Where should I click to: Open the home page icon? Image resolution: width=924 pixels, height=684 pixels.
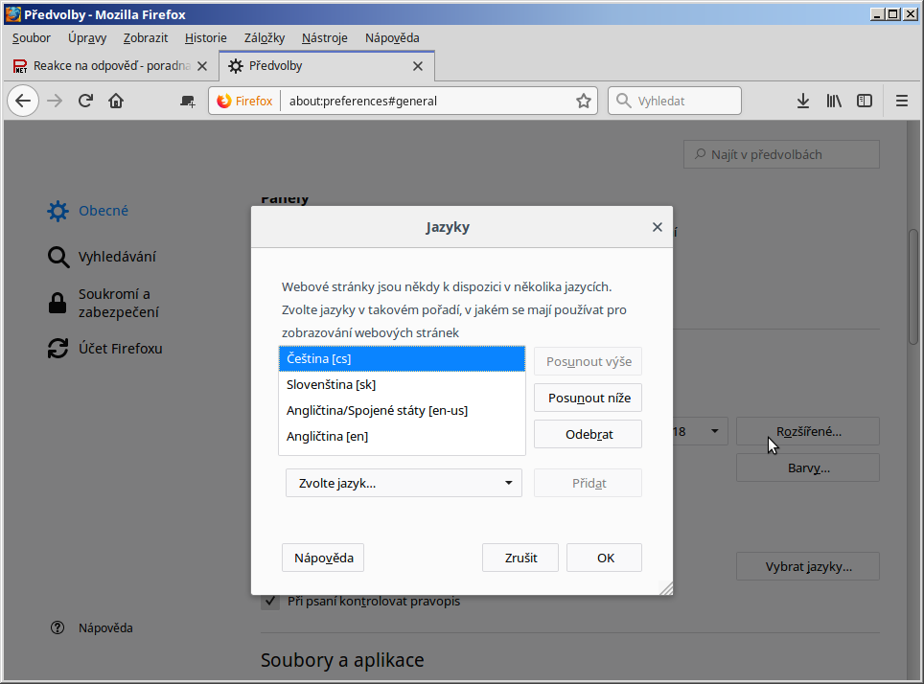point(116,101)
